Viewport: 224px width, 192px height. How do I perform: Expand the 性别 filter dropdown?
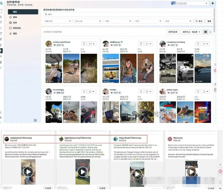pyautogui.click(x=178, y=21)
